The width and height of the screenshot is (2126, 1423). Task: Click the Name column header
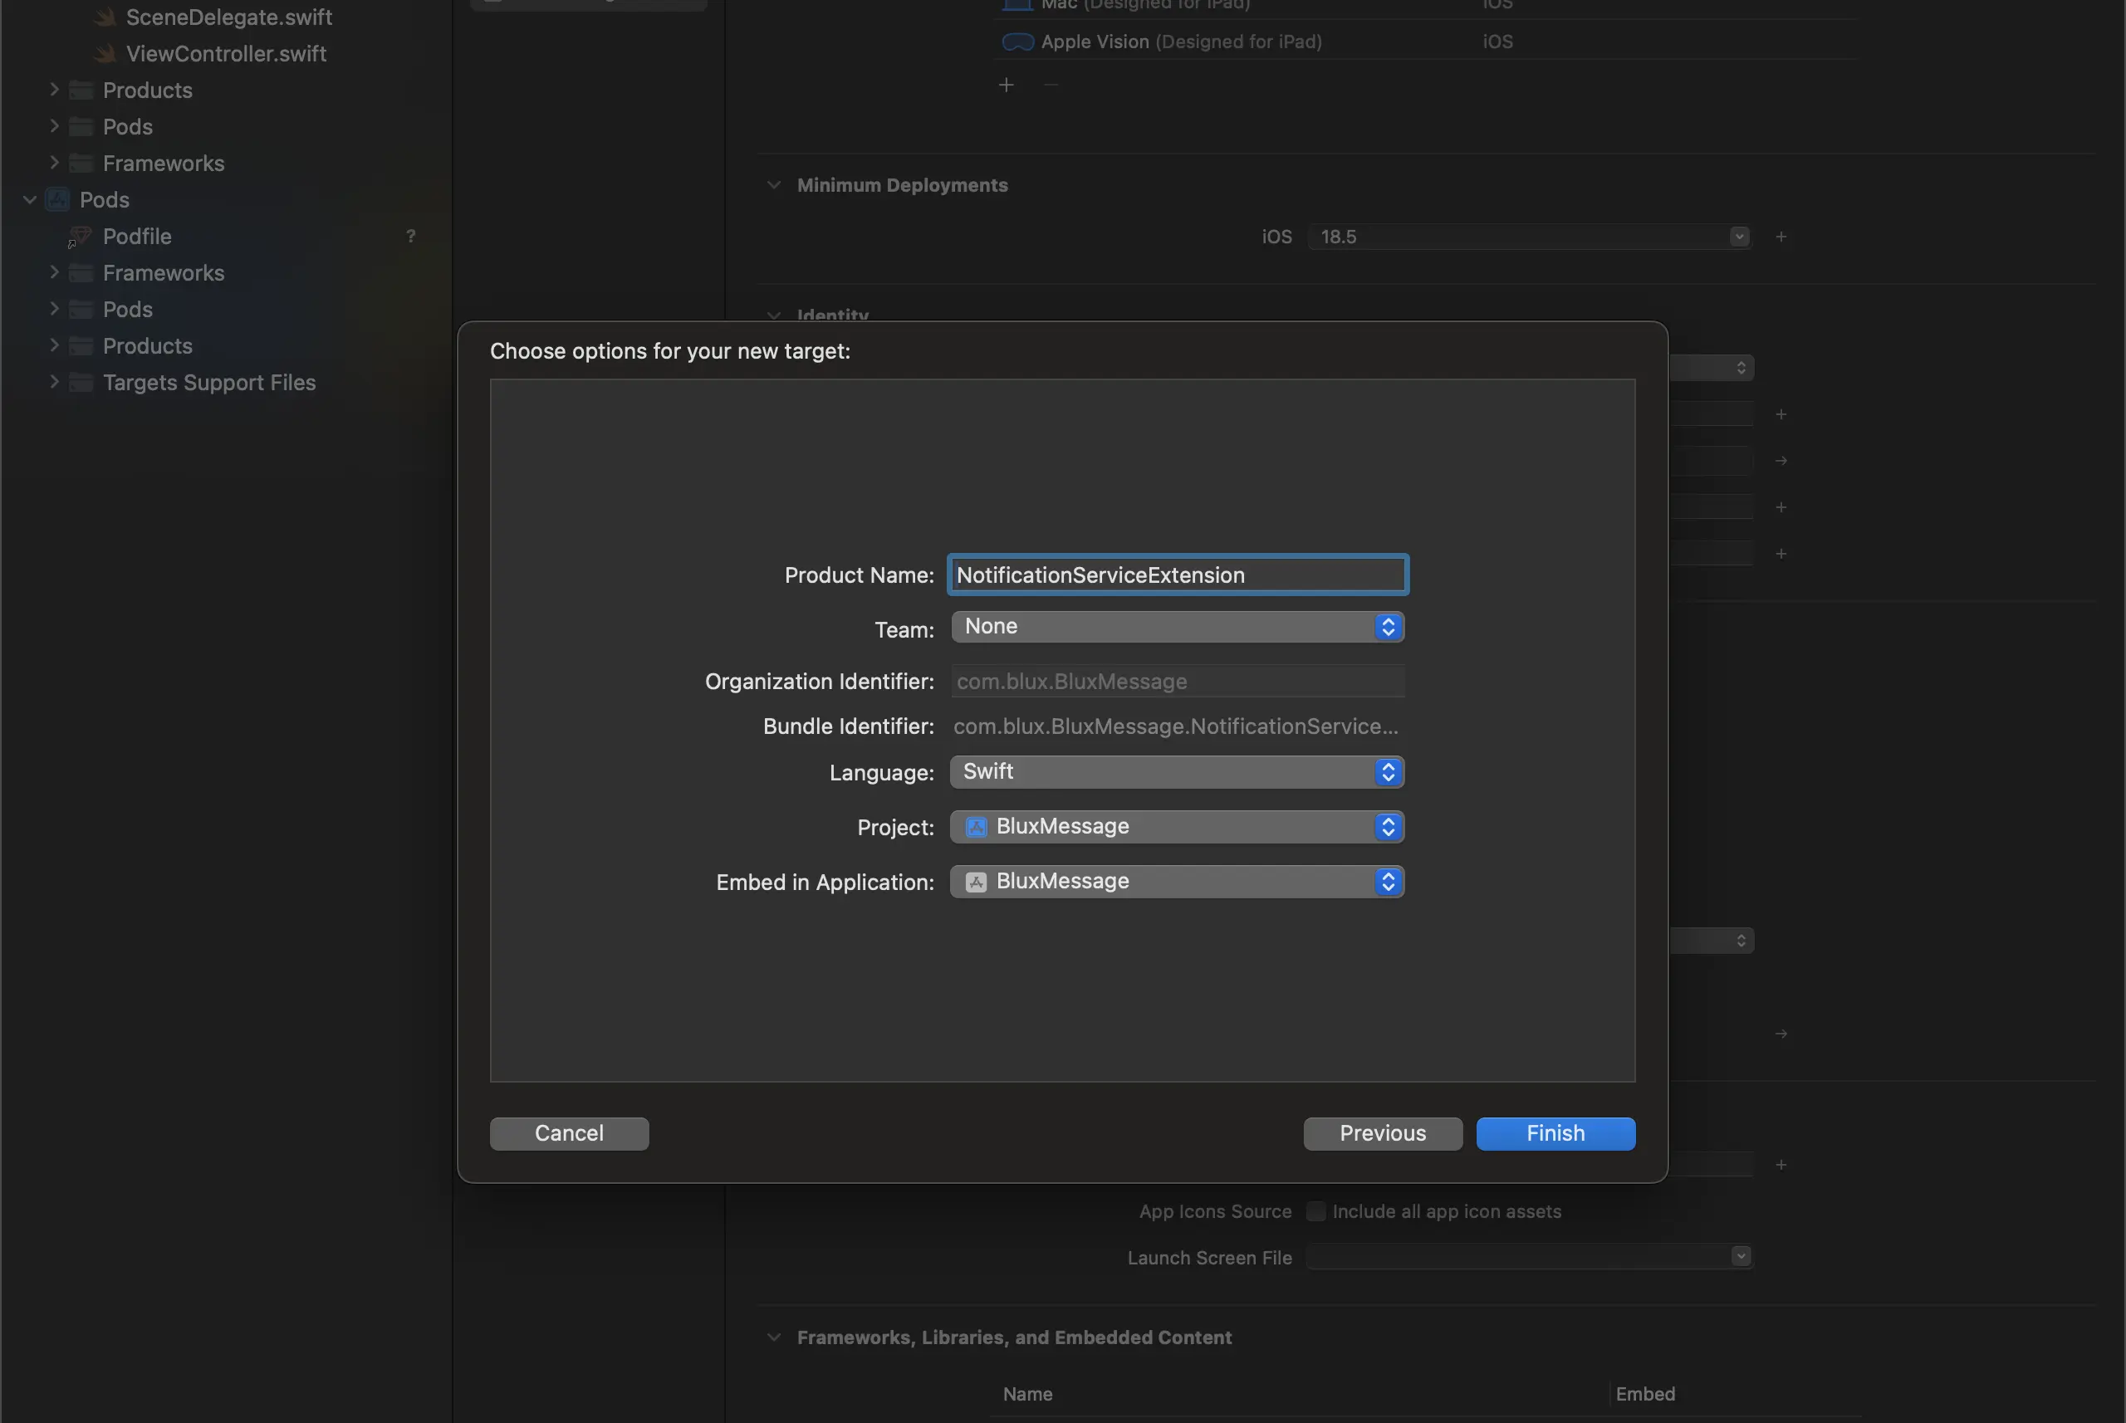1027,1394
